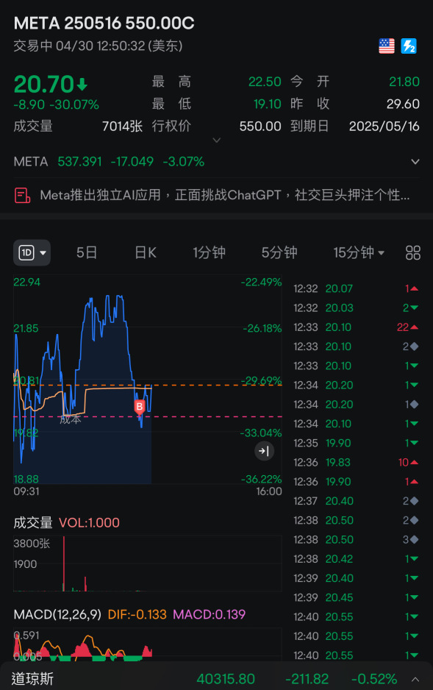The image size is (433, 690).
Task: Tap the 交易中 04/30 12:50:32 status line
Action: pyautogui.click(x=98, y=46)
